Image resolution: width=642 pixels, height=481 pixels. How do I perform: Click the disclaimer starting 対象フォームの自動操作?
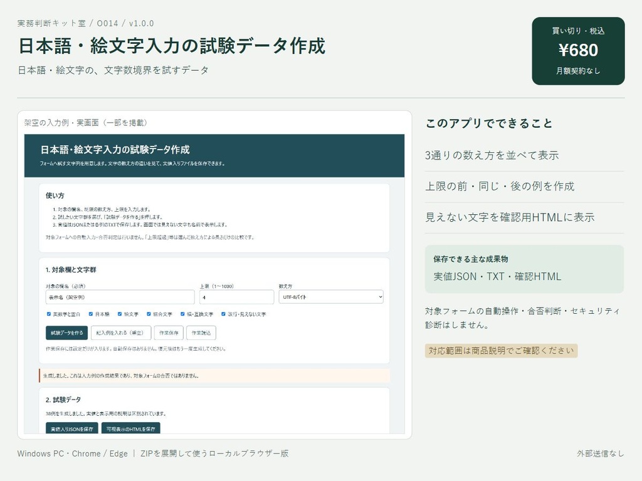522,318
